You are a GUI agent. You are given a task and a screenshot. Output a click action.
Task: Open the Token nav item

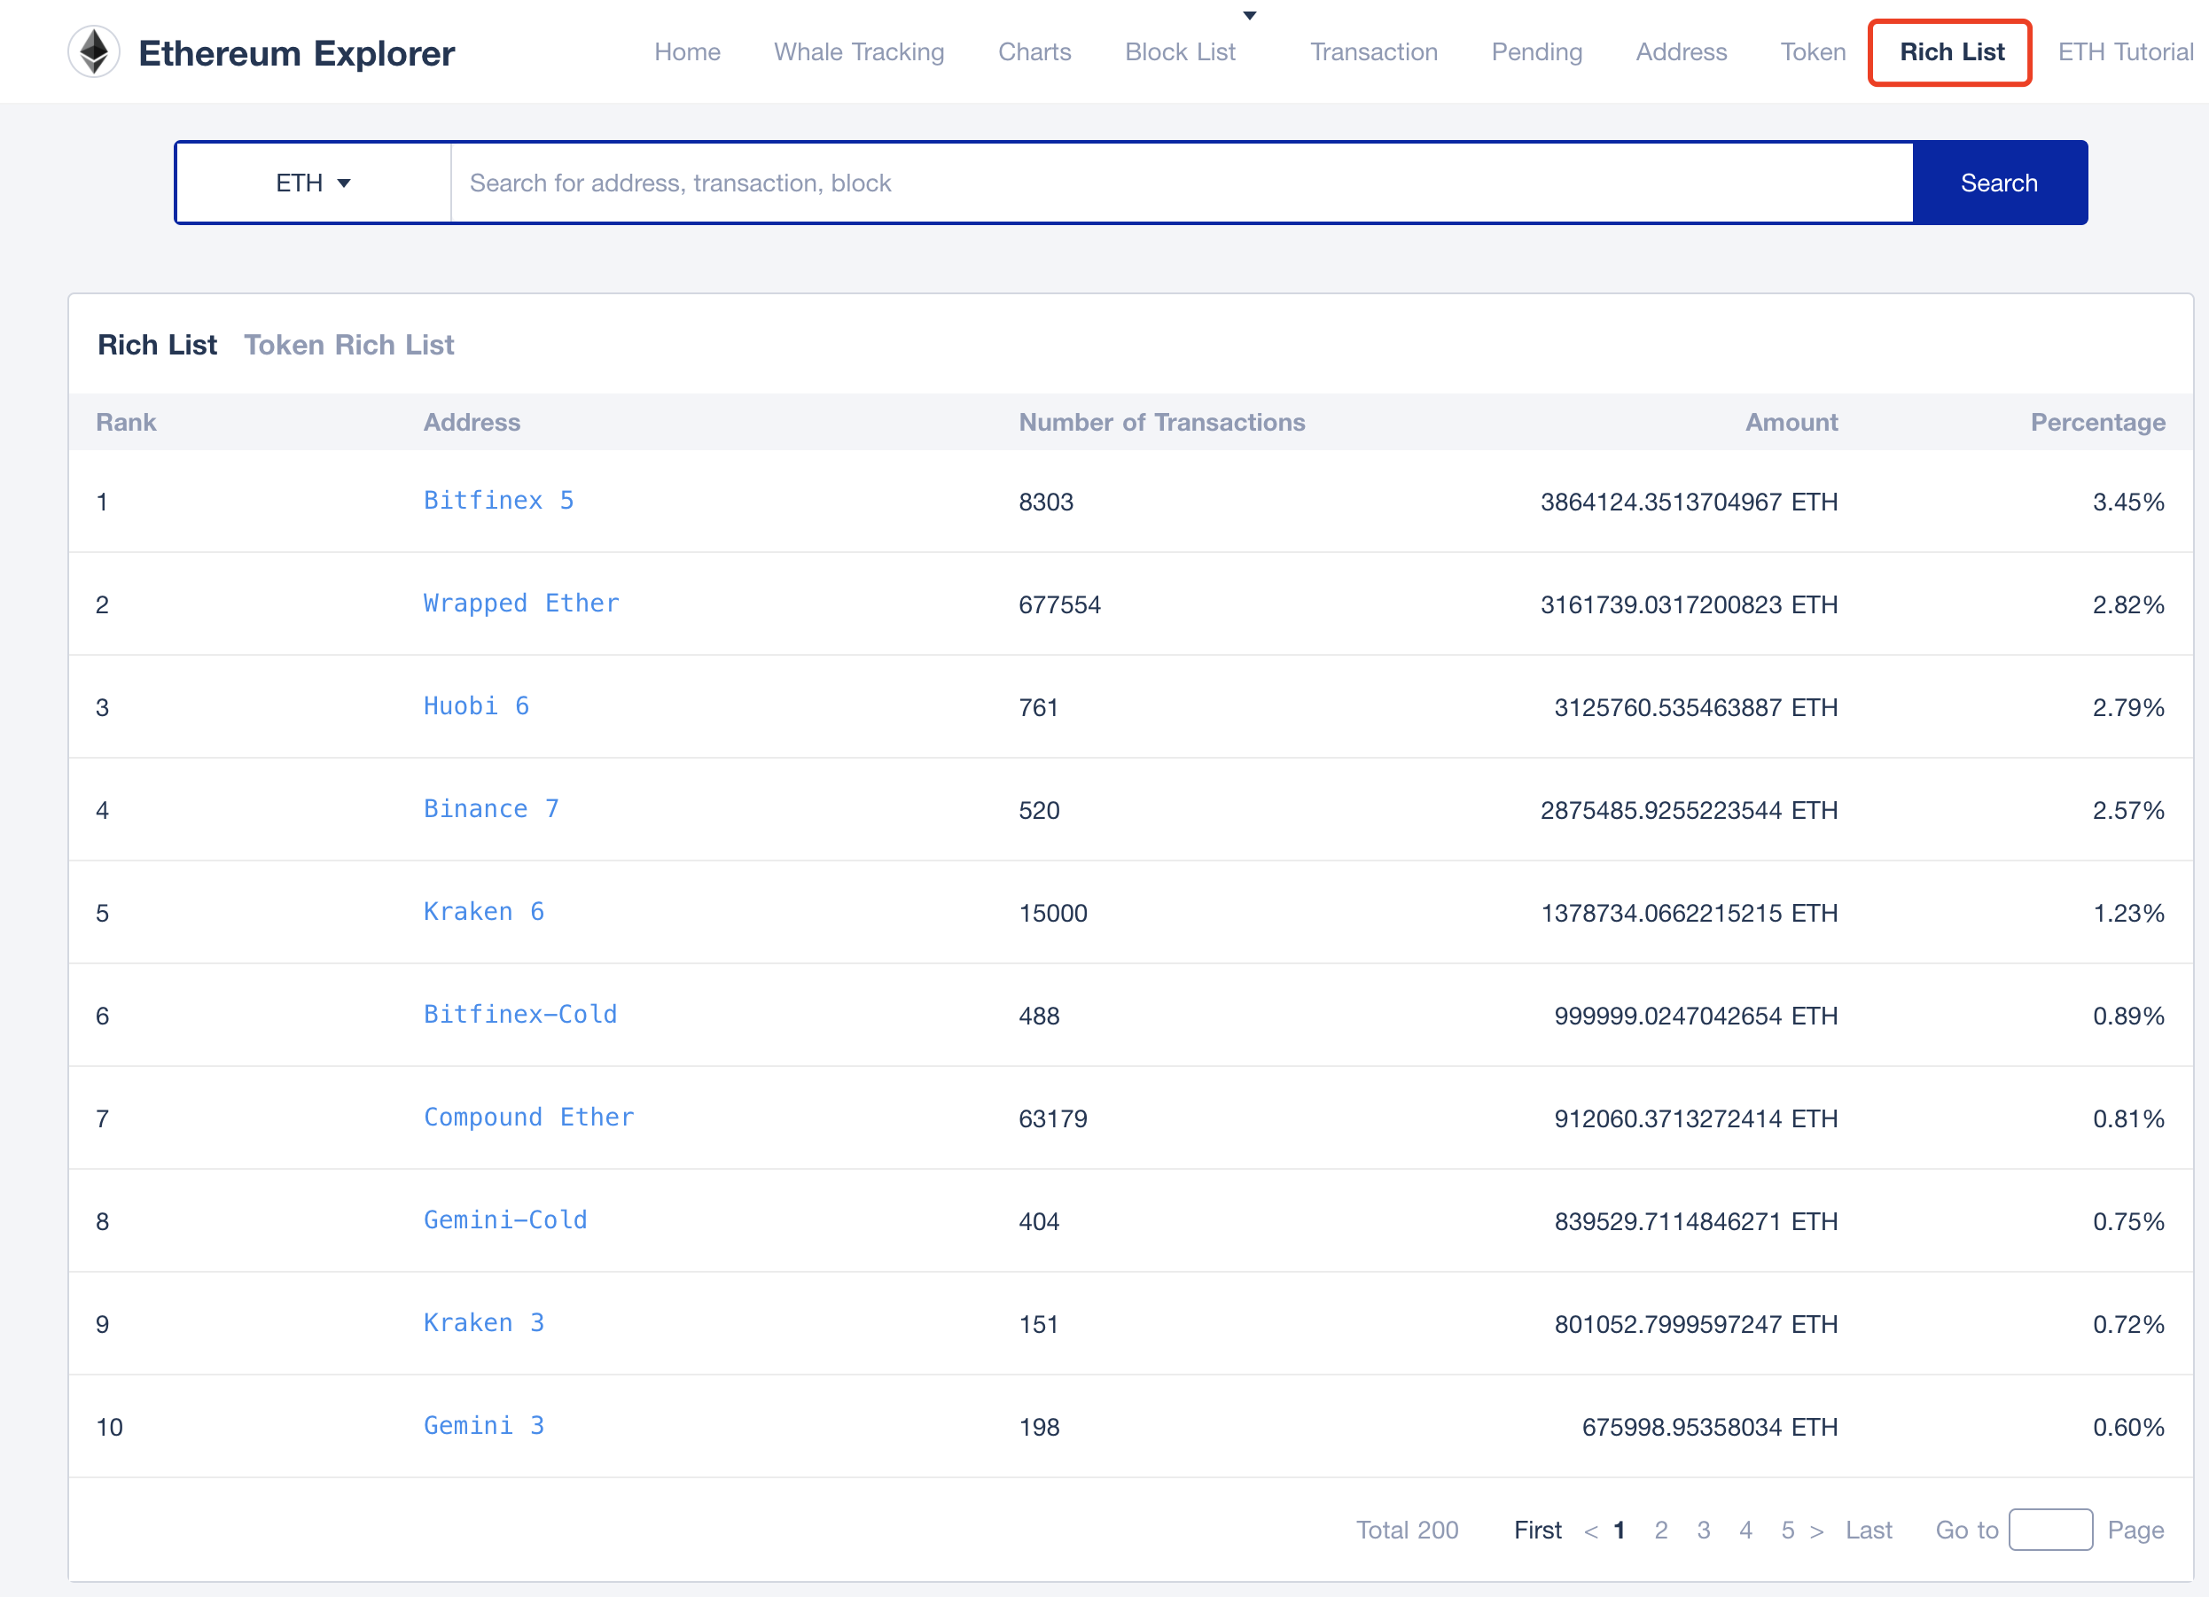pos(1813,51)
